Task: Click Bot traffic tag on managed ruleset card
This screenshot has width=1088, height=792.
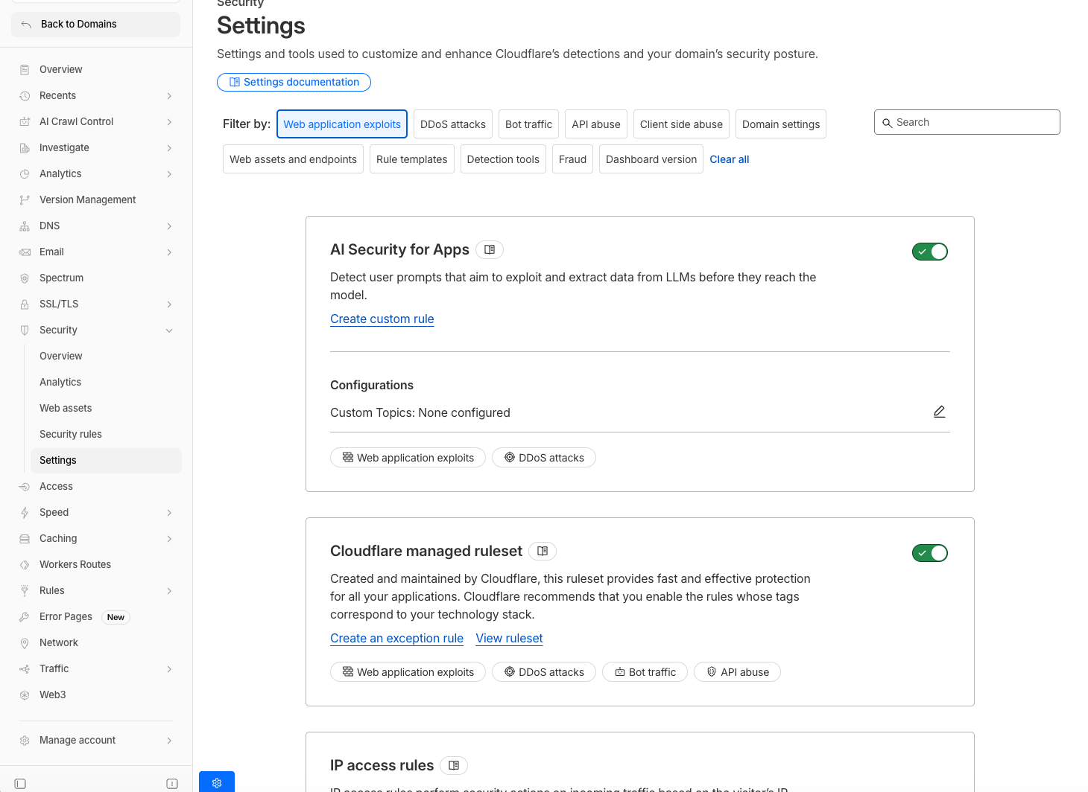Action: click(645, 672)
